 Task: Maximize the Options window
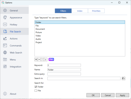[119, 3]
